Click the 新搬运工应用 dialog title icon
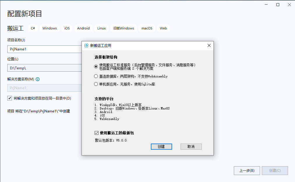Image resolution: width=295 pixels, height=182 pixels. pos(86,45)
